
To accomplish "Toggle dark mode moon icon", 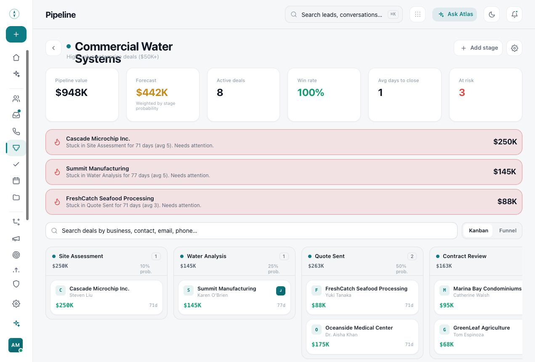I will [x=492, y=14].
